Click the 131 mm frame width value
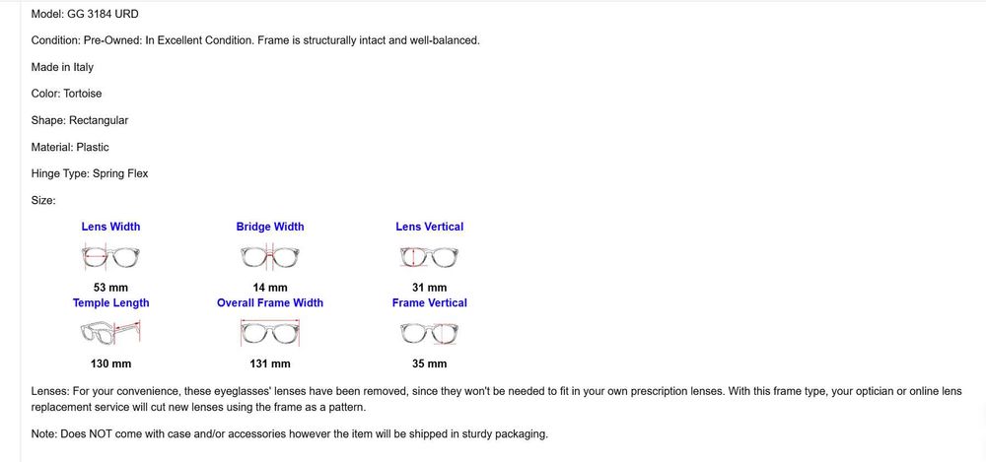Viewport: 986px width, 462px height. [270, 363]
